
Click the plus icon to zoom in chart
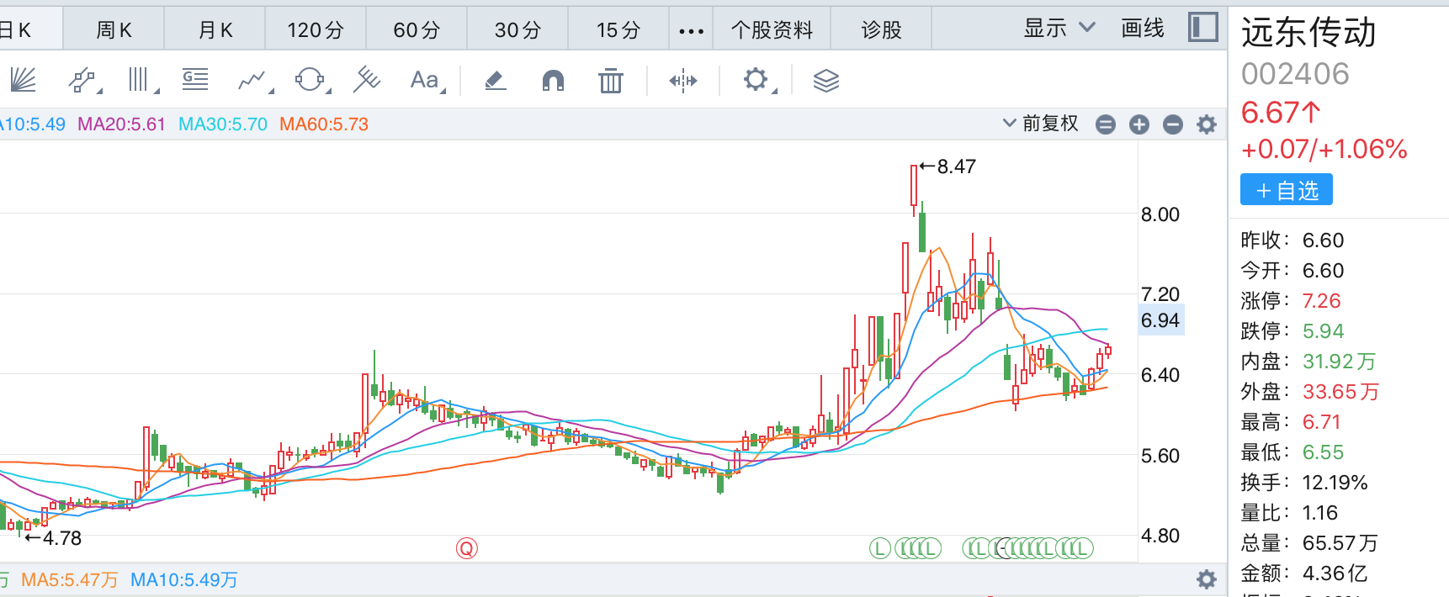click(1138, 124)
